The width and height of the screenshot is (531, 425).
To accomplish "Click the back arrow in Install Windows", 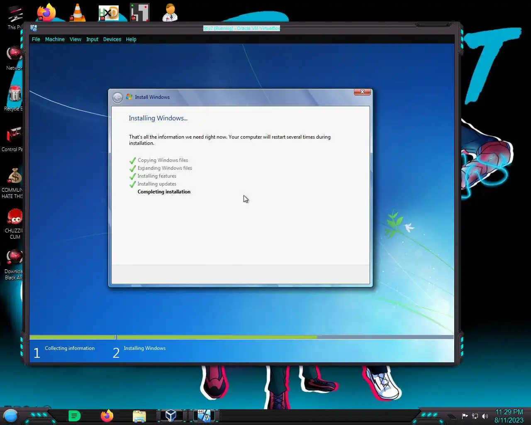I will (117, 97).
